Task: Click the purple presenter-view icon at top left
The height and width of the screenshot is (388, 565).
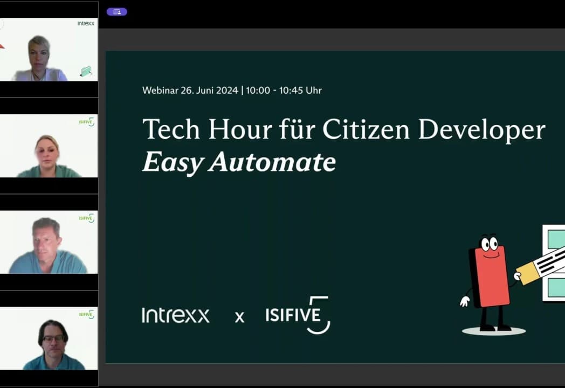Action: pos(117,11)
